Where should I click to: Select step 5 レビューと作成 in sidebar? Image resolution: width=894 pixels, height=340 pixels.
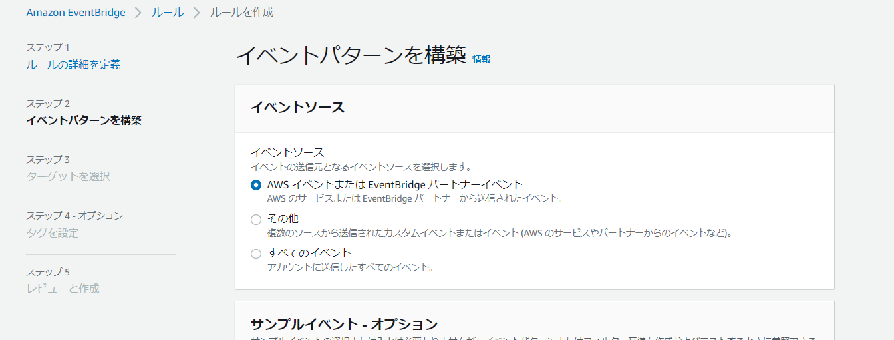63,289
